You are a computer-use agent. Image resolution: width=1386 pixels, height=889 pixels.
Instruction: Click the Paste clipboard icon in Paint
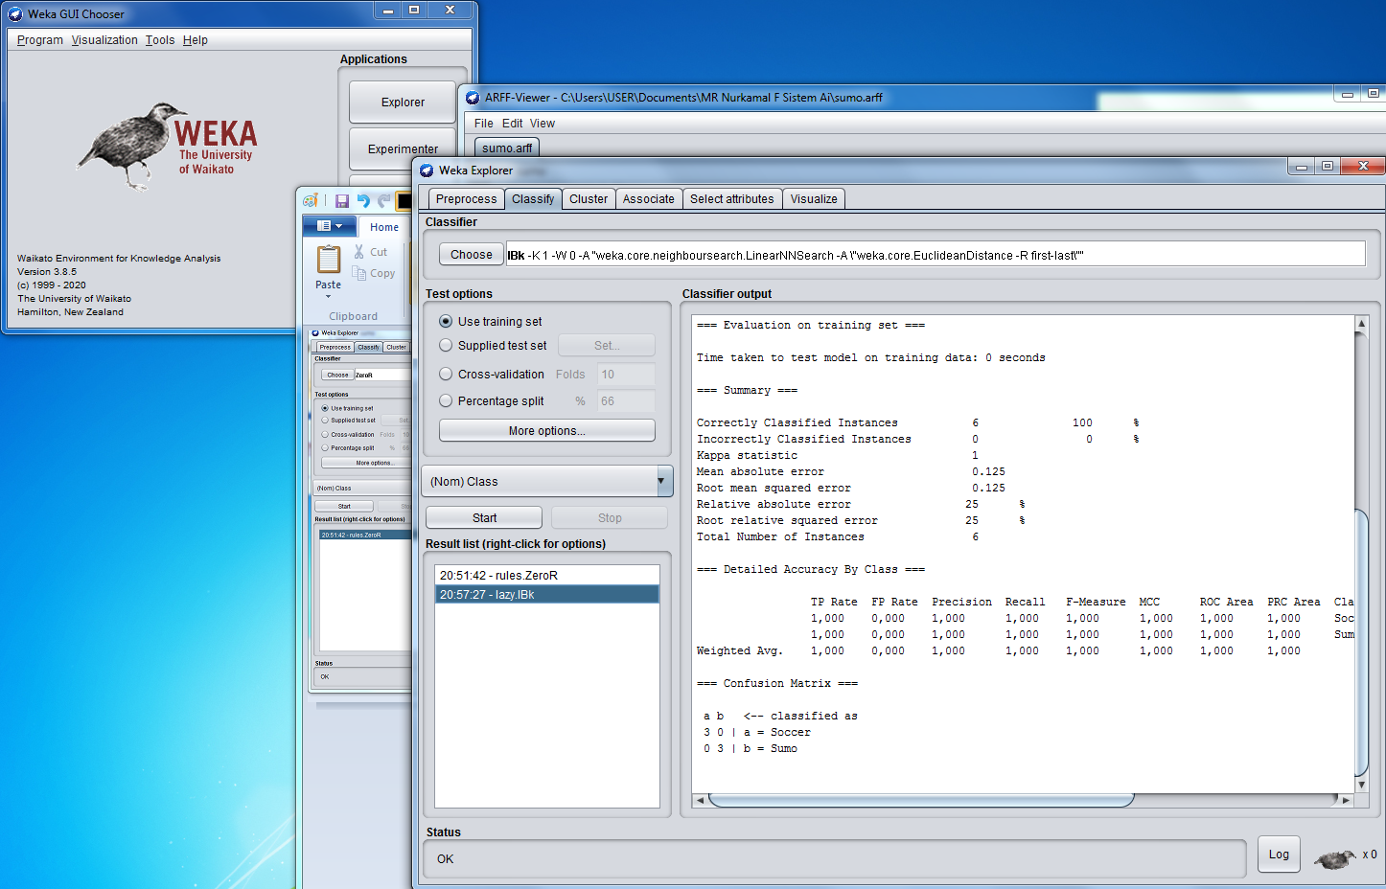pos(329,260)
